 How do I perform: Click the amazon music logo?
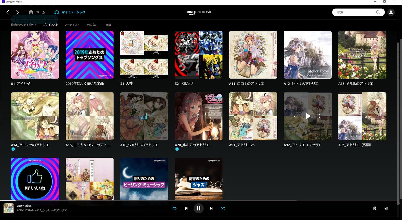point(199,12)
